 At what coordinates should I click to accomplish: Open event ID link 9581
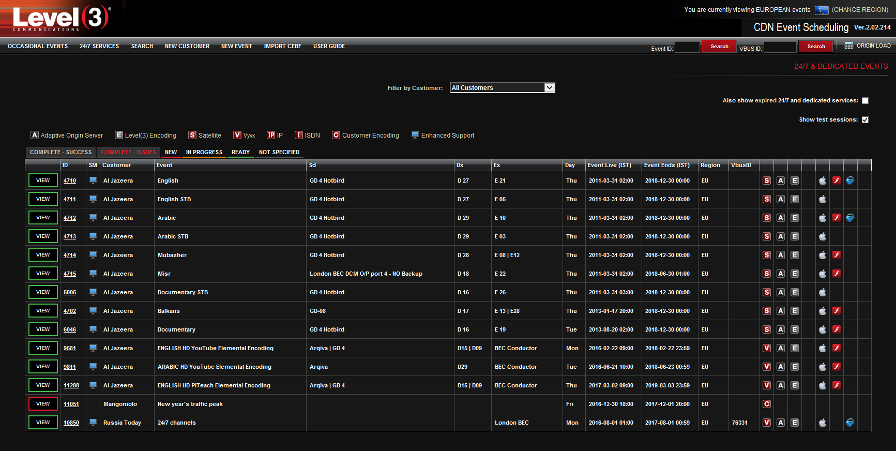point(70,348)
